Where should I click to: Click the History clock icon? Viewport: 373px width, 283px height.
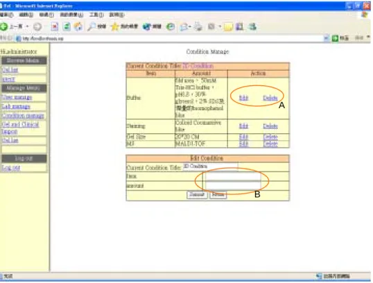tap(171, 26)
